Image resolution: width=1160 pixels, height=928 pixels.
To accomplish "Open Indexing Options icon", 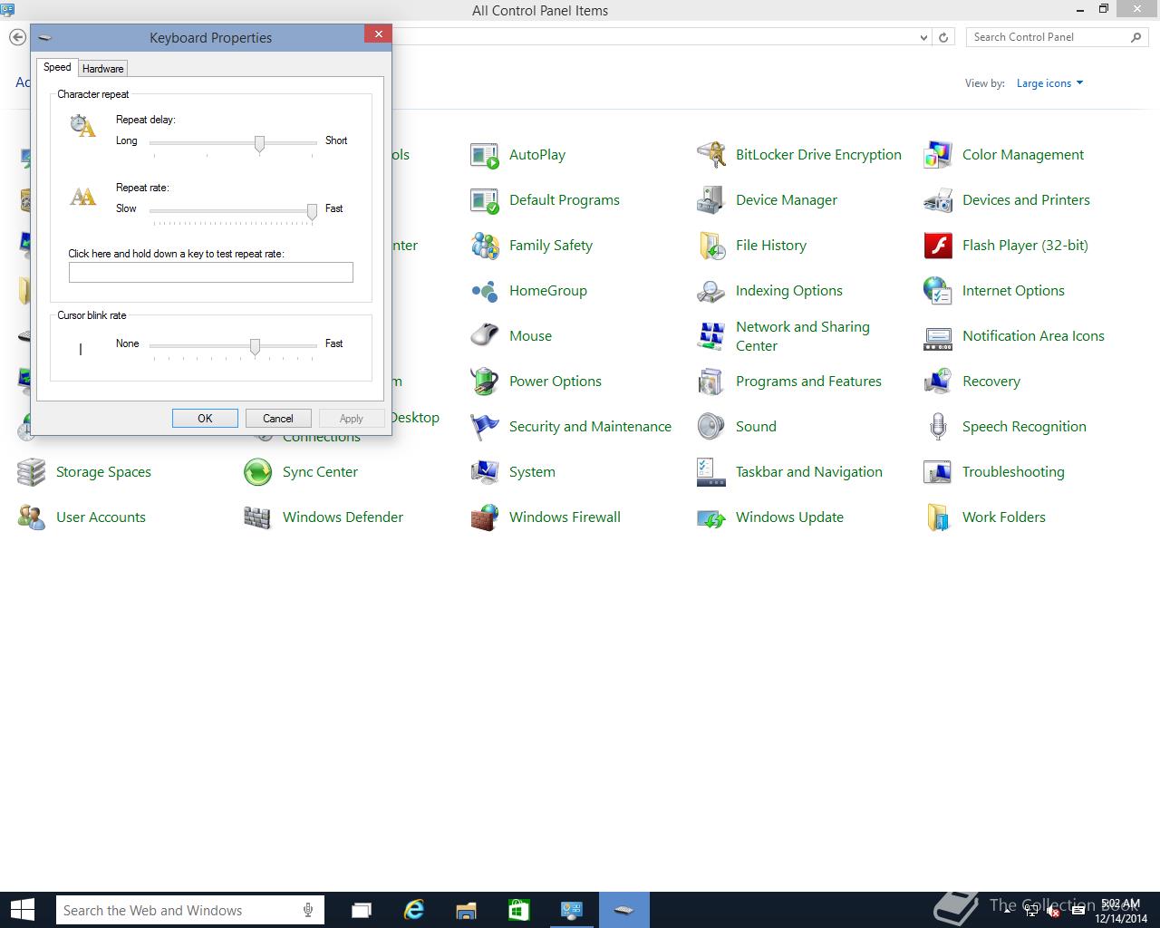I will [711, 291].
